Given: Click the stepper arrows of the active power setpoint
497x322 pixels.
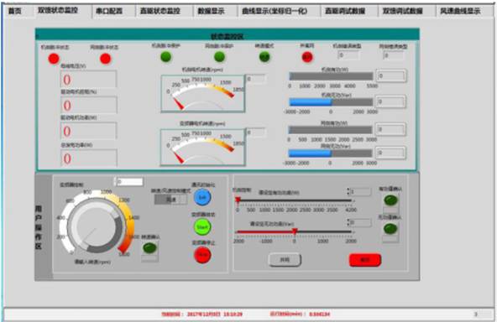Looking at the screenshot, I should click(348, 191).
